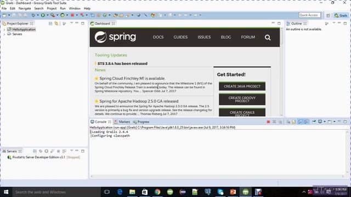Click the Spring dashboard globe toolbar icon
The width and height of the screenshot is (351, 197).
[x=139, y=15]
